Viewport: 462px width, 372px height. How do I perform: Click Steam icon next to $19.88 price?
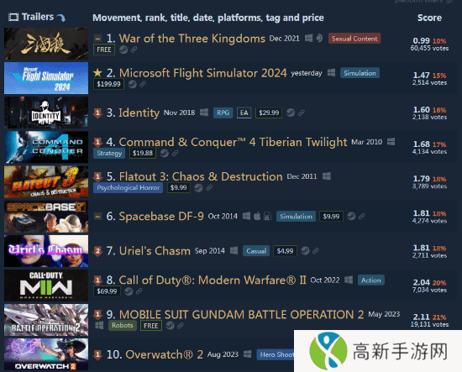click(x=165, y=153)
